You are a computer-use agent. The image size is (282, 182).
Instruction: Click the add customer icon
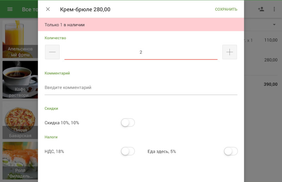click(261, 9)
